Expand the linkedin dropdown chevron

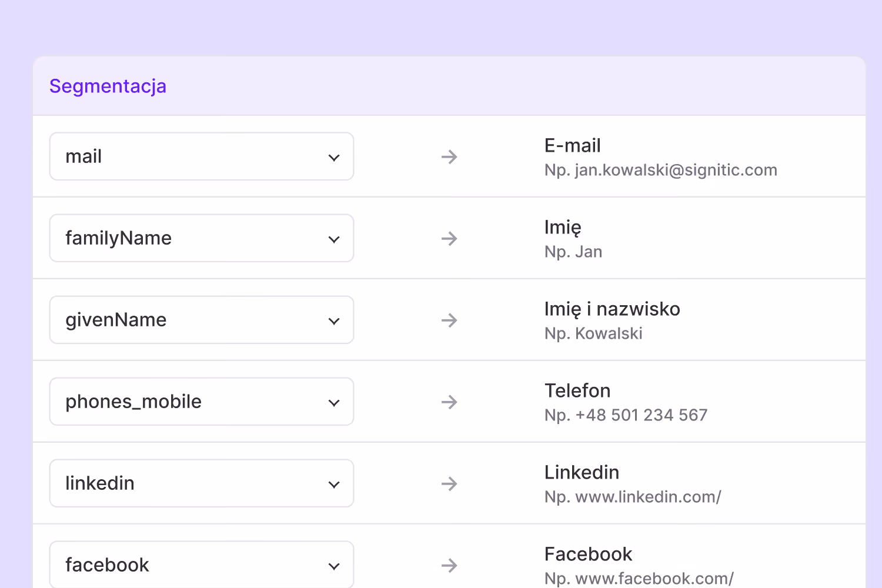(x=334, y=485)
